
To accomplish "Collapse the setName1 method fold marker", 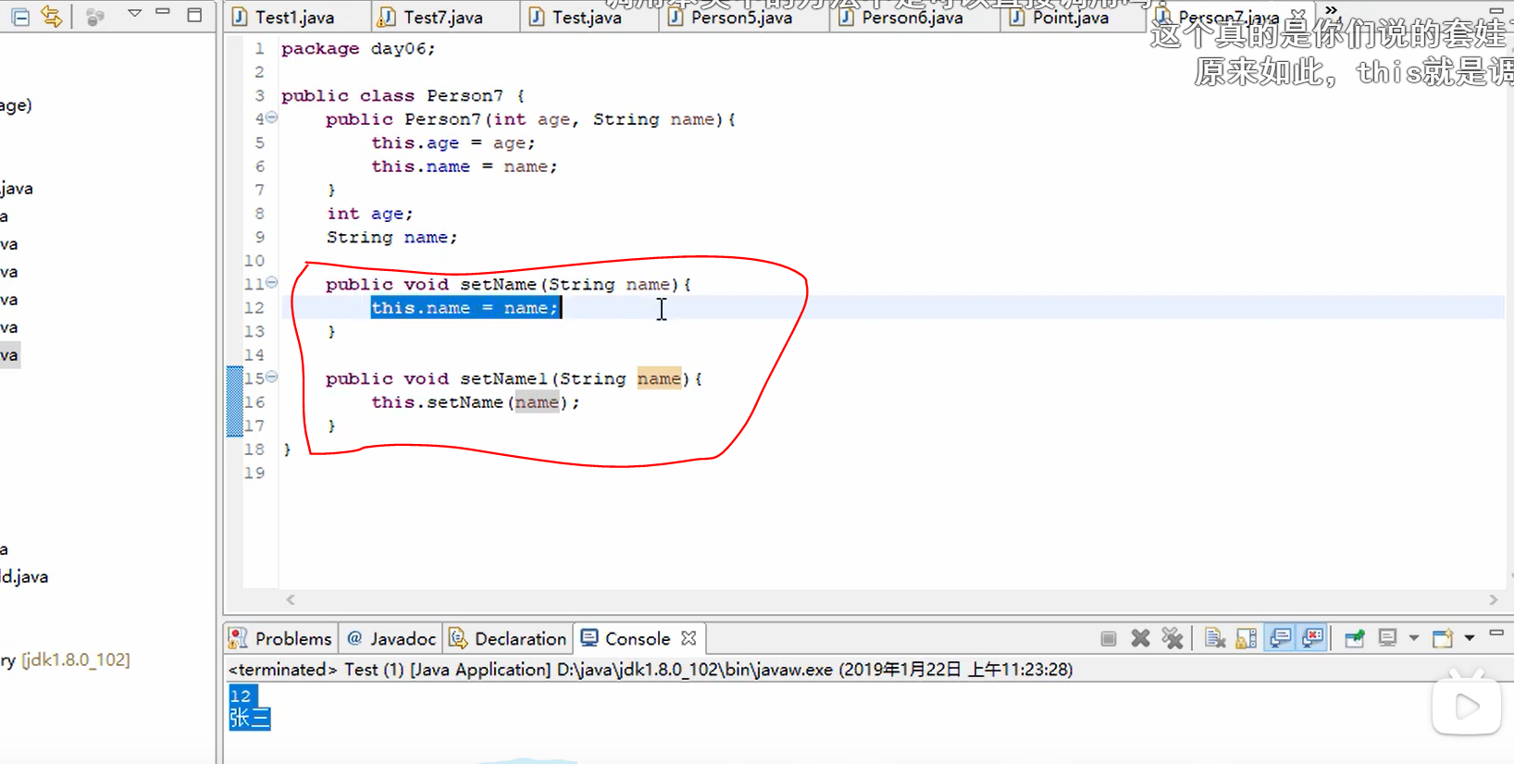I will [271, 376].
